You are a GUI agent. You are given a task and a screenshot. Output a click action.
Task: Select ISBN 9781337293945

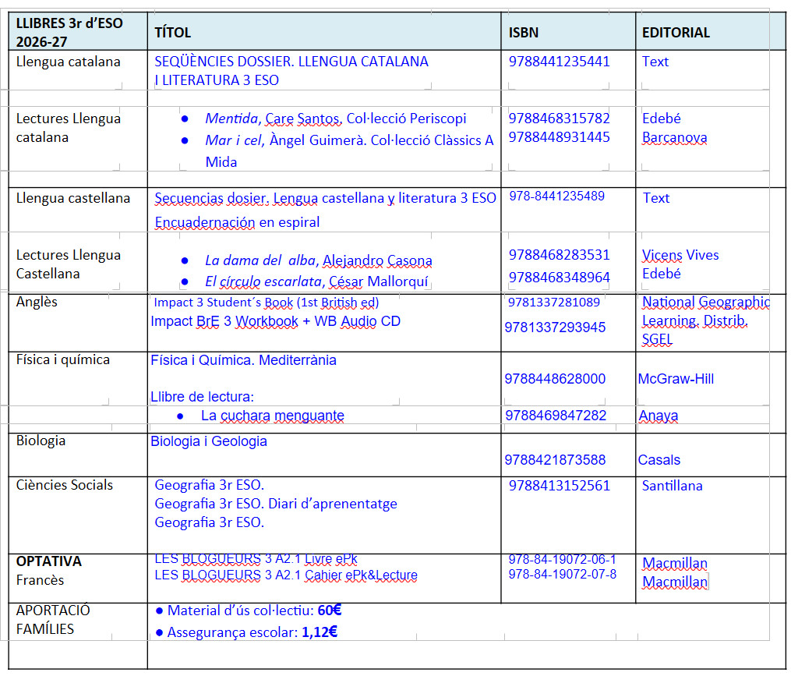pos(555,327)
